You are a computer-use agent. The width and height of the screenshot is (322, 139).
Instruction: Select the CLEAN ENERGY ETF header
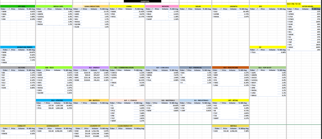(x=127, y=126)
